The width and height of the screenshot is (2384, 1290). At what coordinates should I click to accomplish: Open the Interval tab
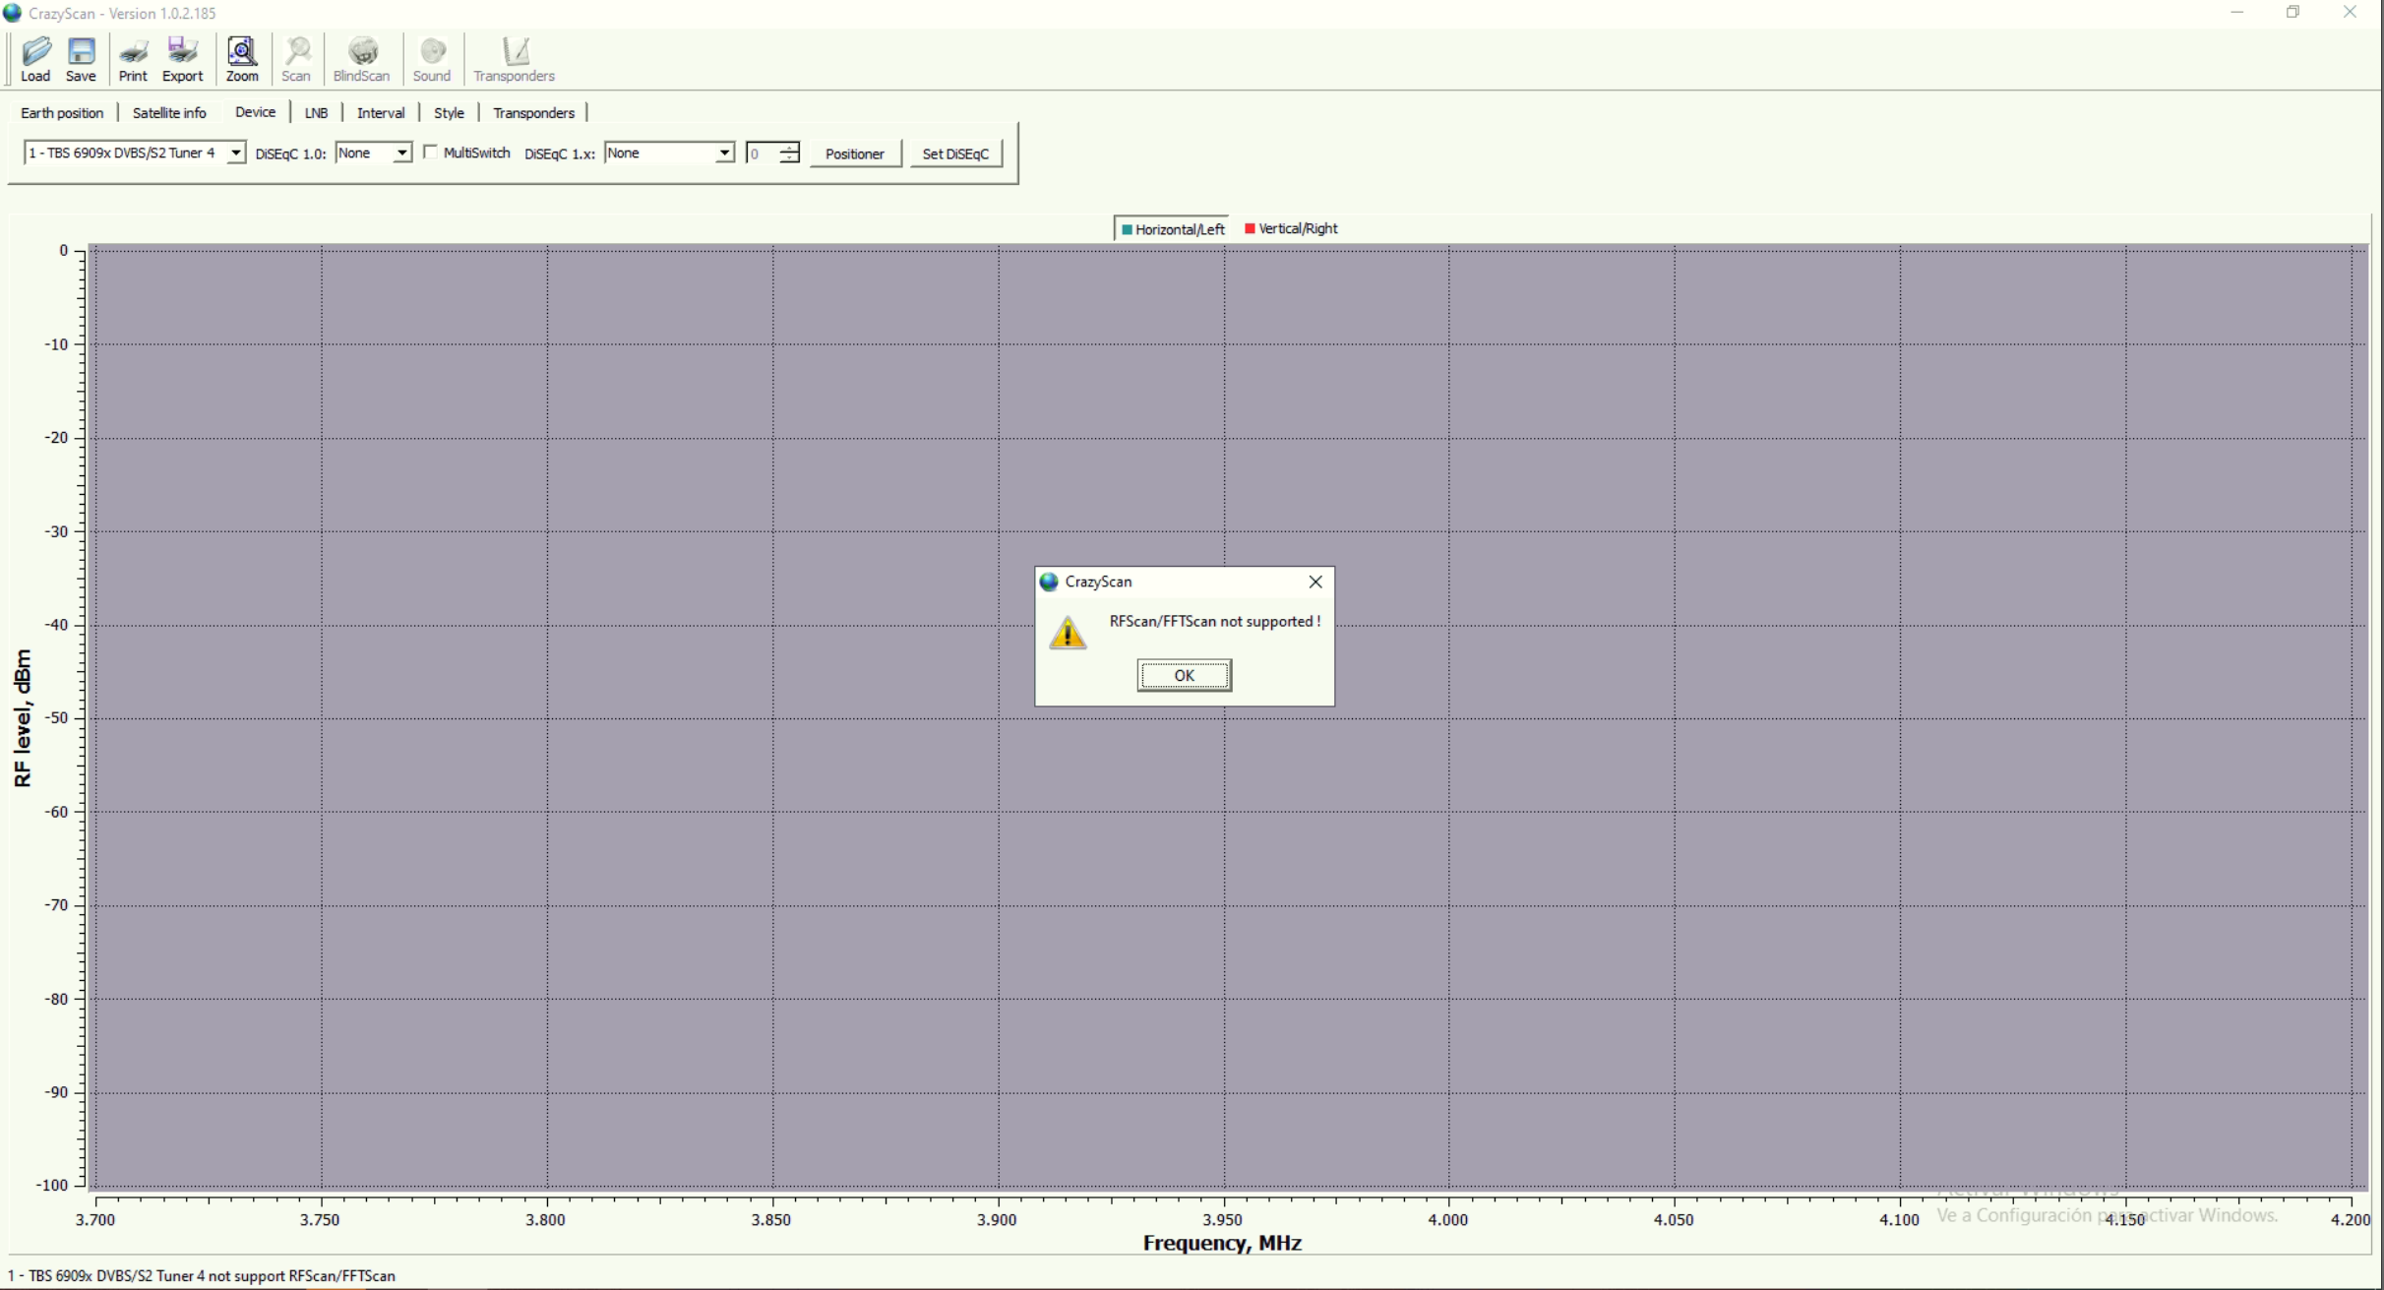pos(381,113)
